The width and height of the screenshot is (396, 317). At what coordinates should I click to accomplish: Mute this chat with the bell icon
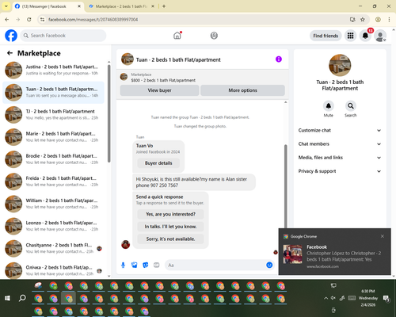329,106
